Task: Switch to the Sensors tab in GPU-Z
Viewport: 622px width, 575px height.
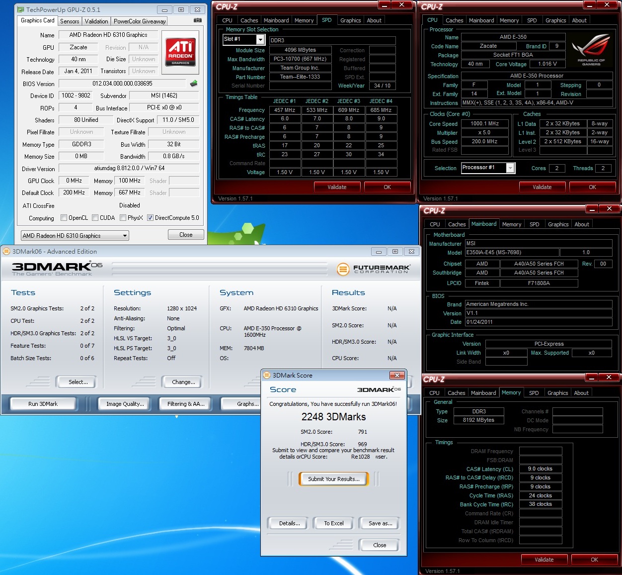Action: 70,21
